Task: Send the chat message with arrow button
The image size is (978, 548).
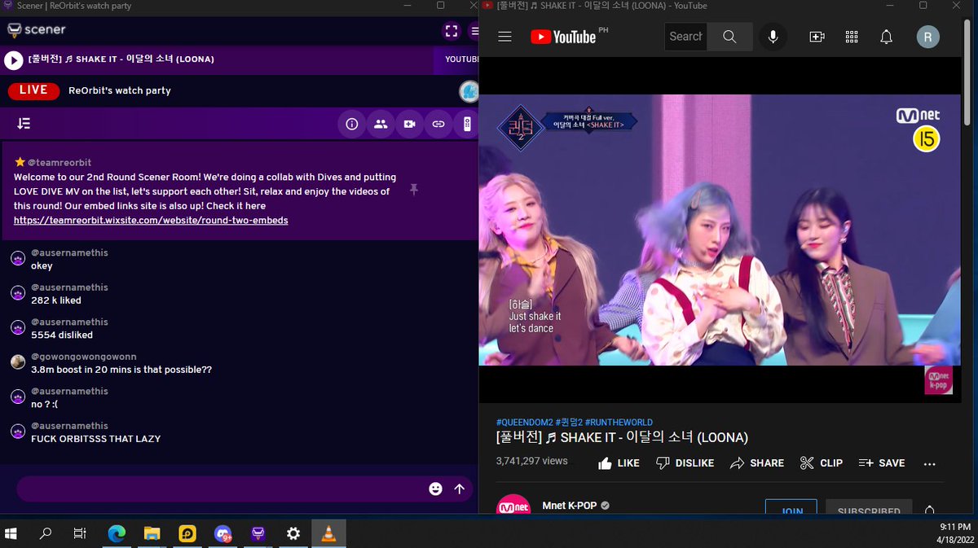Action: point(460,489)
